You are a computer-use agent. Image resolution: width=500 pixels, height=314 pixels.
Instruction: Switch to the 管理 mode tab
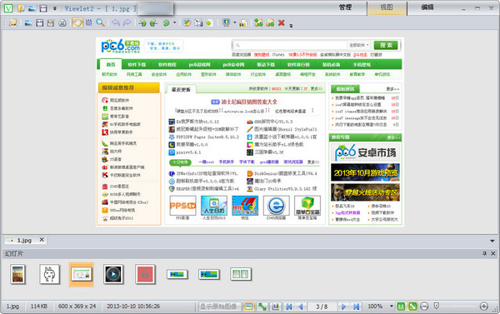345,7
